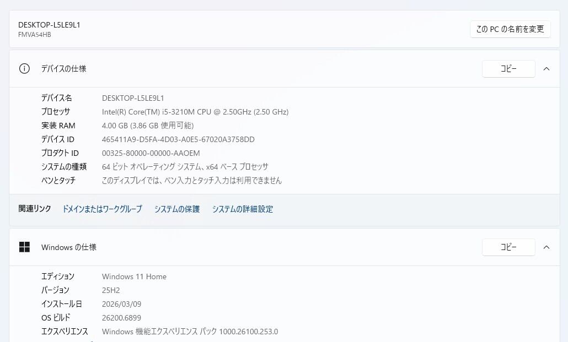Image resolution: width=568 pixels, height=342 pixels.
Task: Select the Intel Core i5-3210M processor value
Action: [x=195, y=112]
